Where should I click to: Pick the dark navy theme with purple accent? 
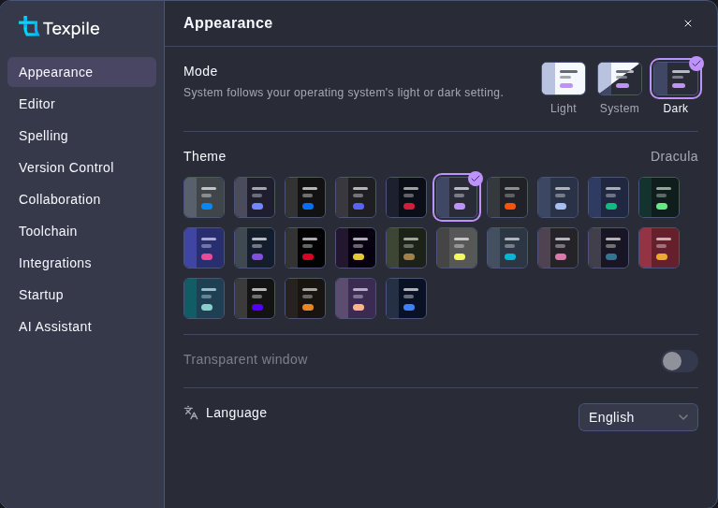[255, 248]
